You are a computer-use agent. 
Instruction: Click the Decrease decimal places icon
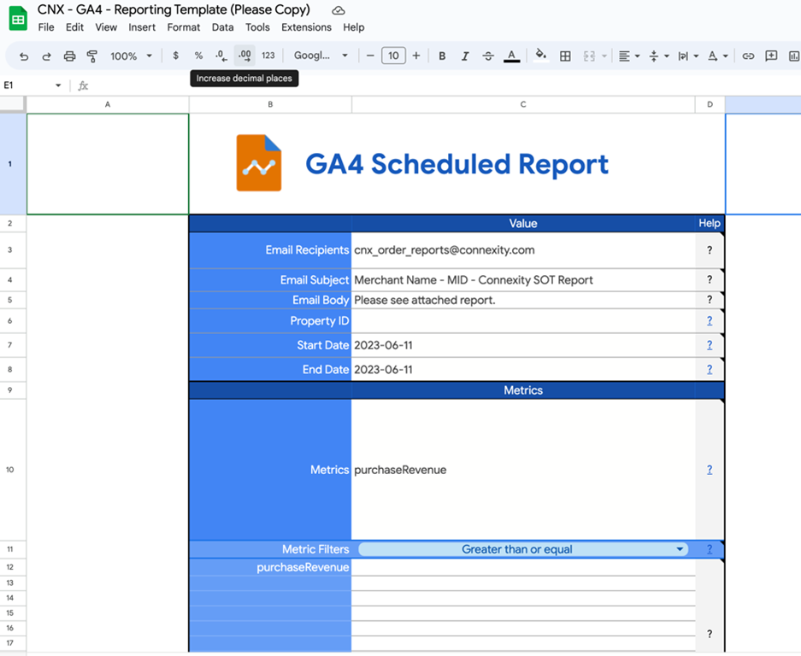pyautogui.click(x=221, y=56)
